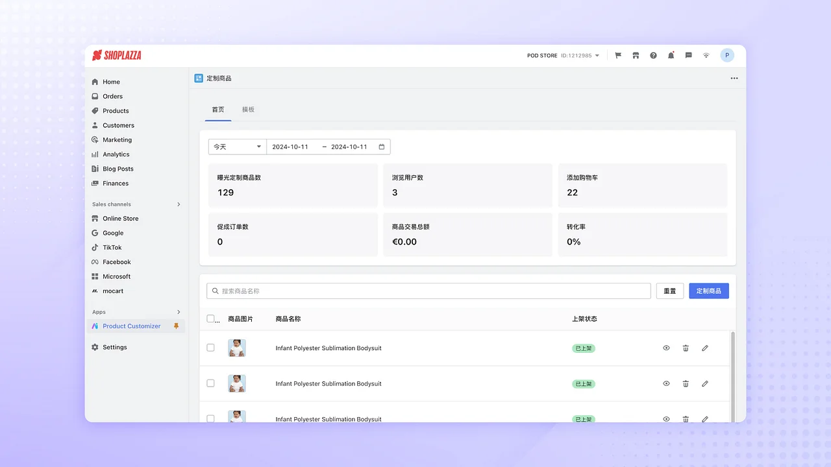
Task: Open the help question-mark icon in header
Action: pyautogui.click(x=653, y=55)
